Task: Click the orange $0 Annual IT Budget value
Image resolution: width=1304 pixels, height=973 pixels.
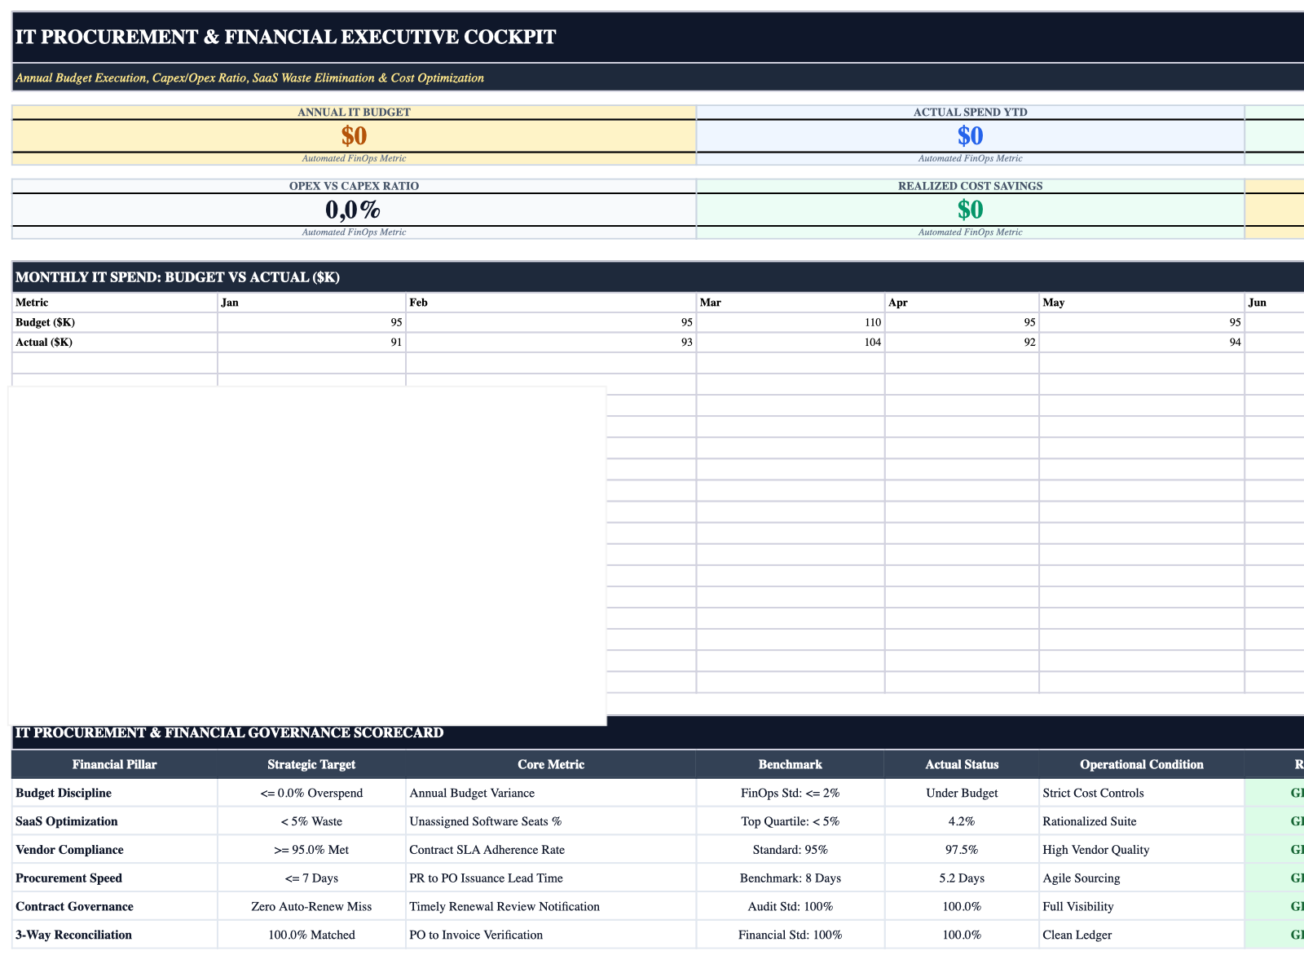Action: 354,135
